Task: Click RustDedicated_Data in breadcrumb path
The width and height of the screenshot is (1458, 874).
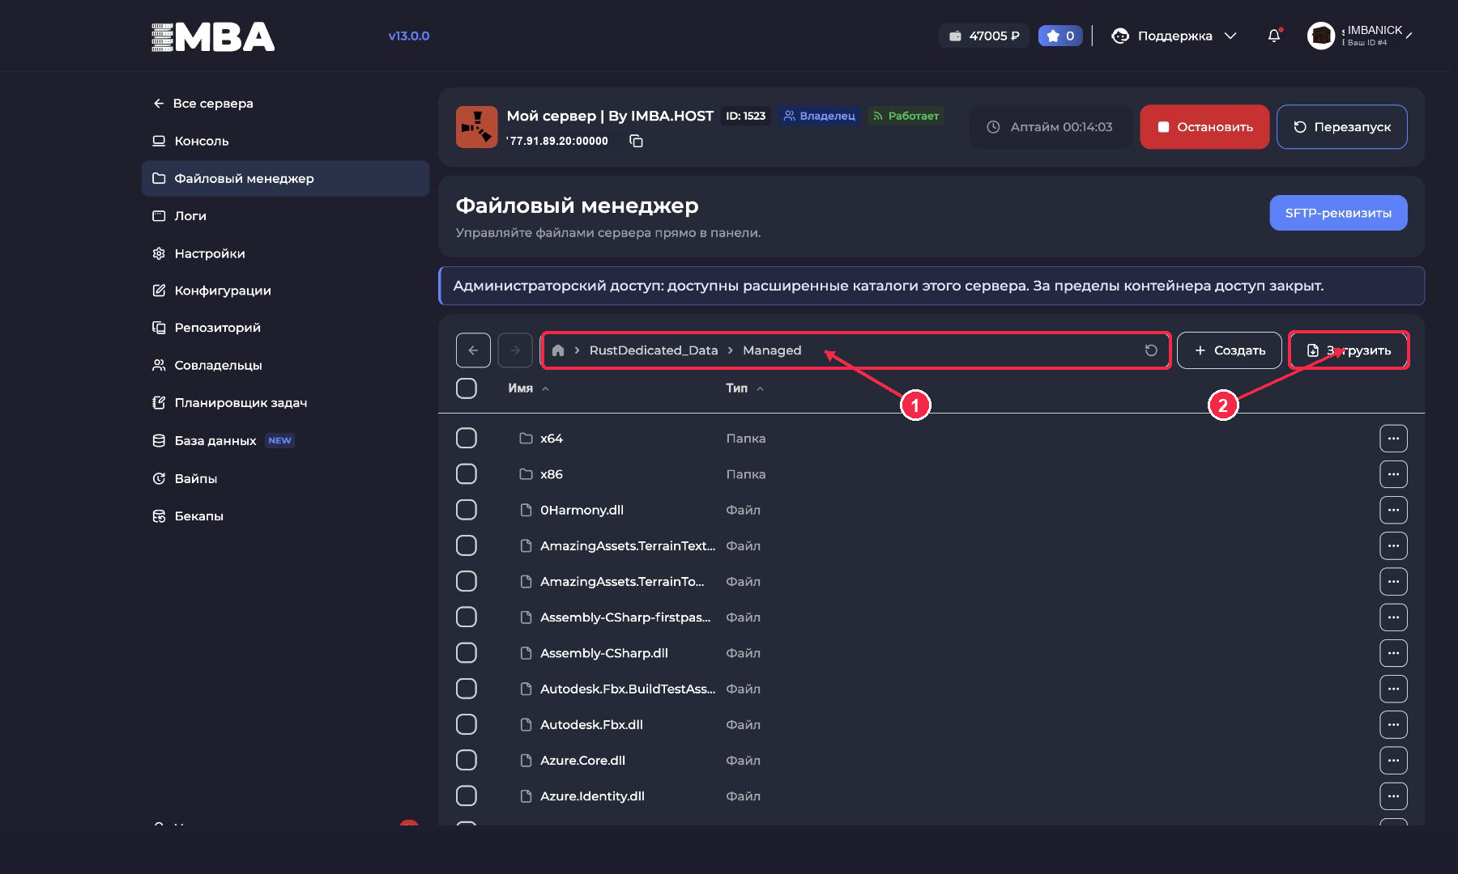Action: pyautogui.click(x=654, y=350)
